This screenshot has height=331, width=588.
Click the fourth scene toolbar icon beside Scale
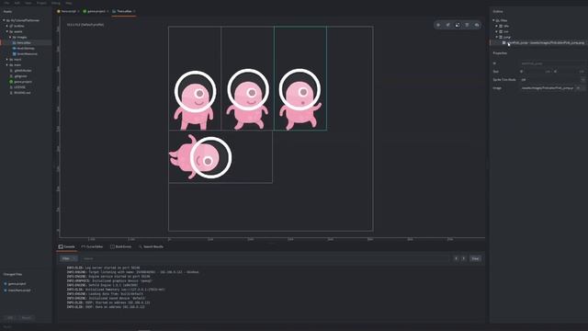[467, 25]
